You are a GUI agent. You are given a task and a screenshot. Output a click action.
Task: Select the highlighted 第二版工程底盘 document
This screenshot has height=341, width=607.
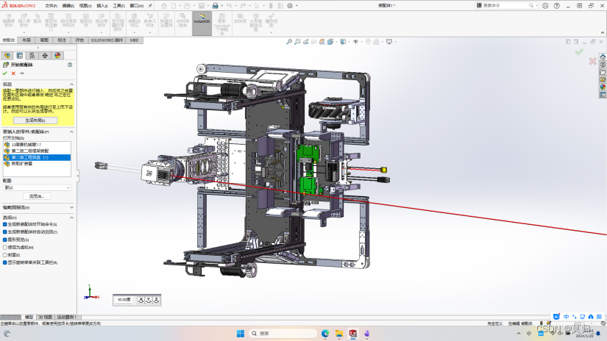(x=37, y=157)
